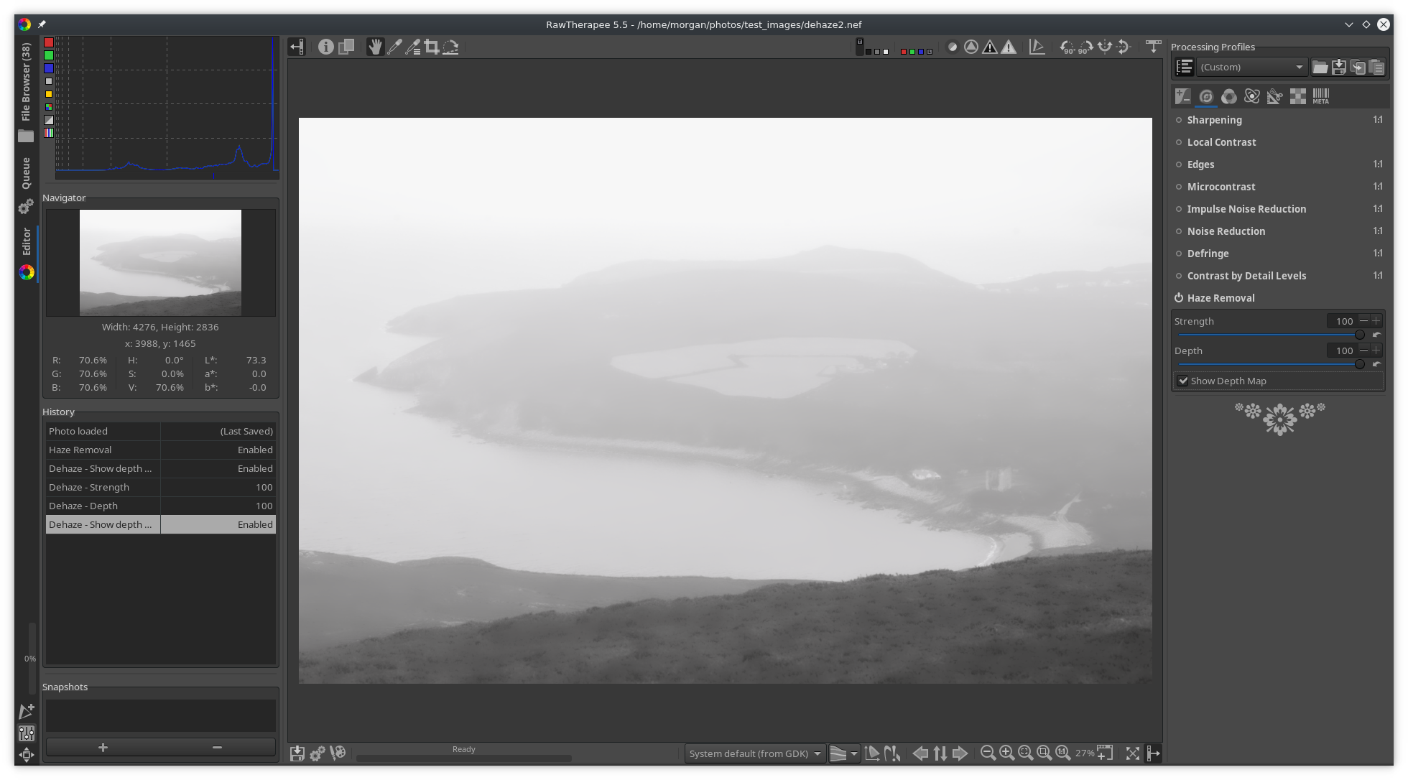Screen dimensions: 1408x780
Task: Save the current image icon
Action: point(297,753)
